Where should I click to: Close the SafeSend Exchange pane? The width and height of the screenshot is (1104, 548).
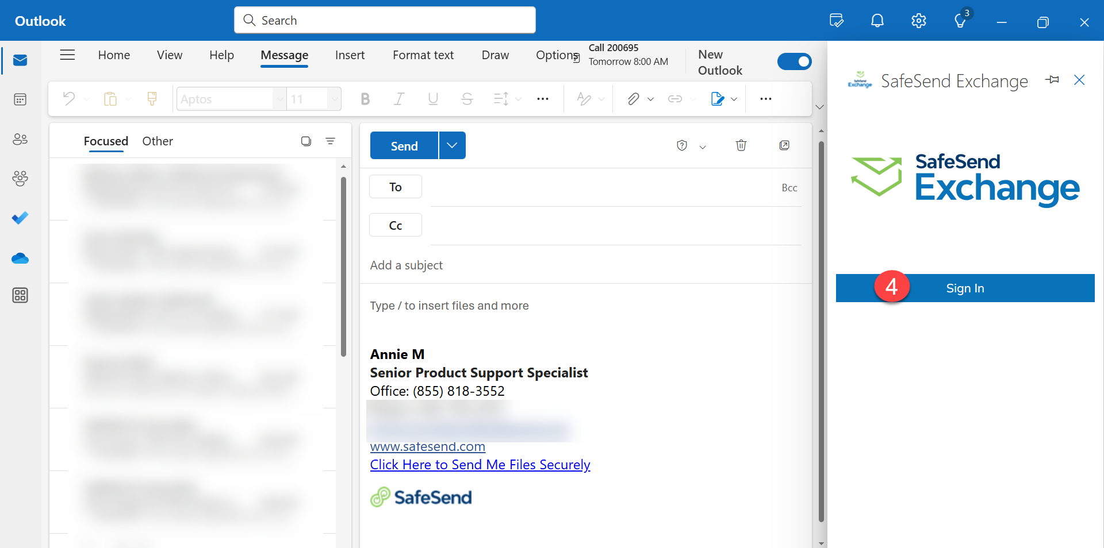tap(1079, 80)
